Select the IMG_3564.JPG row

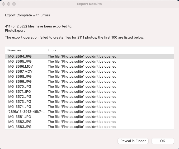point(89,56)
